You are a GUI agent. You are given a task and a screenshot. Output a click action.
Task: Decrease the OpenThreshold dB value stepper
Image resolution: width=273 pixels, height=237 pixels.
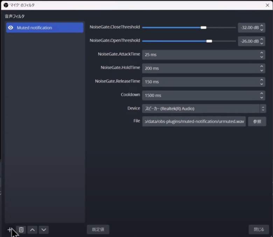click(x=262, y=43)
